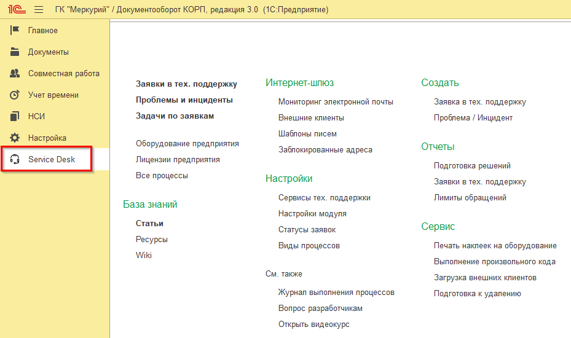The image size is (571, 338).
Task: Open the hamburger main menu
Action: click(x=39, y=10)
